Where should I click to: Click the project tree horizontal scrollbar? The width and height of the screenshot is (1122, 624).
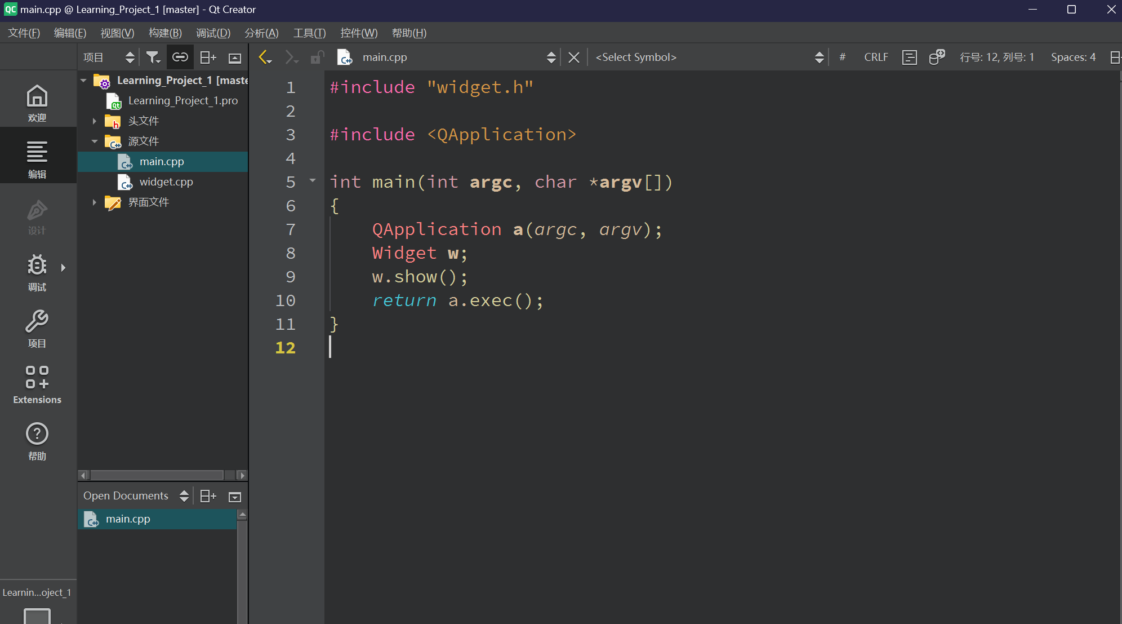(x=158, y=475)
